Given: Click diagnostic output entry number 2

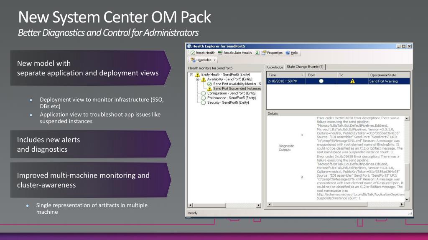Looking at the screenshot, I should point(302,177).
